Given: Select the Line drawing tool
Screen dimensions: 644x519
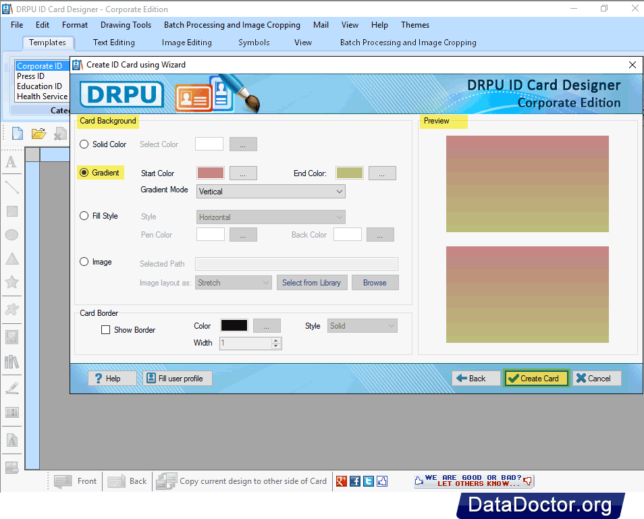Looking at the screenshot, I should tap(12, 187).
